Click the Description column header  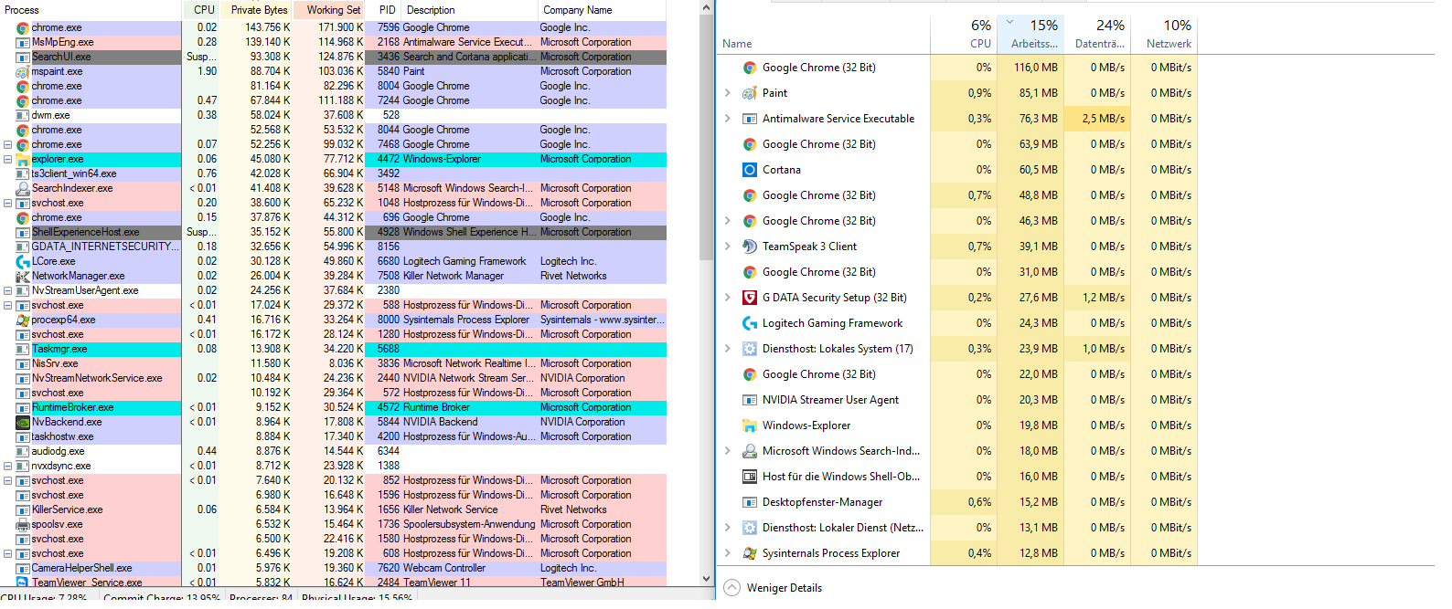(469, 10)
